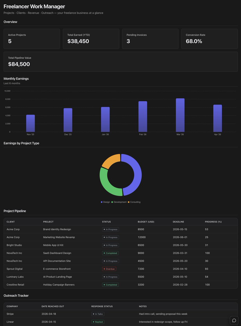
Task: Open the chat bubble icon
Action: [234, 320]
